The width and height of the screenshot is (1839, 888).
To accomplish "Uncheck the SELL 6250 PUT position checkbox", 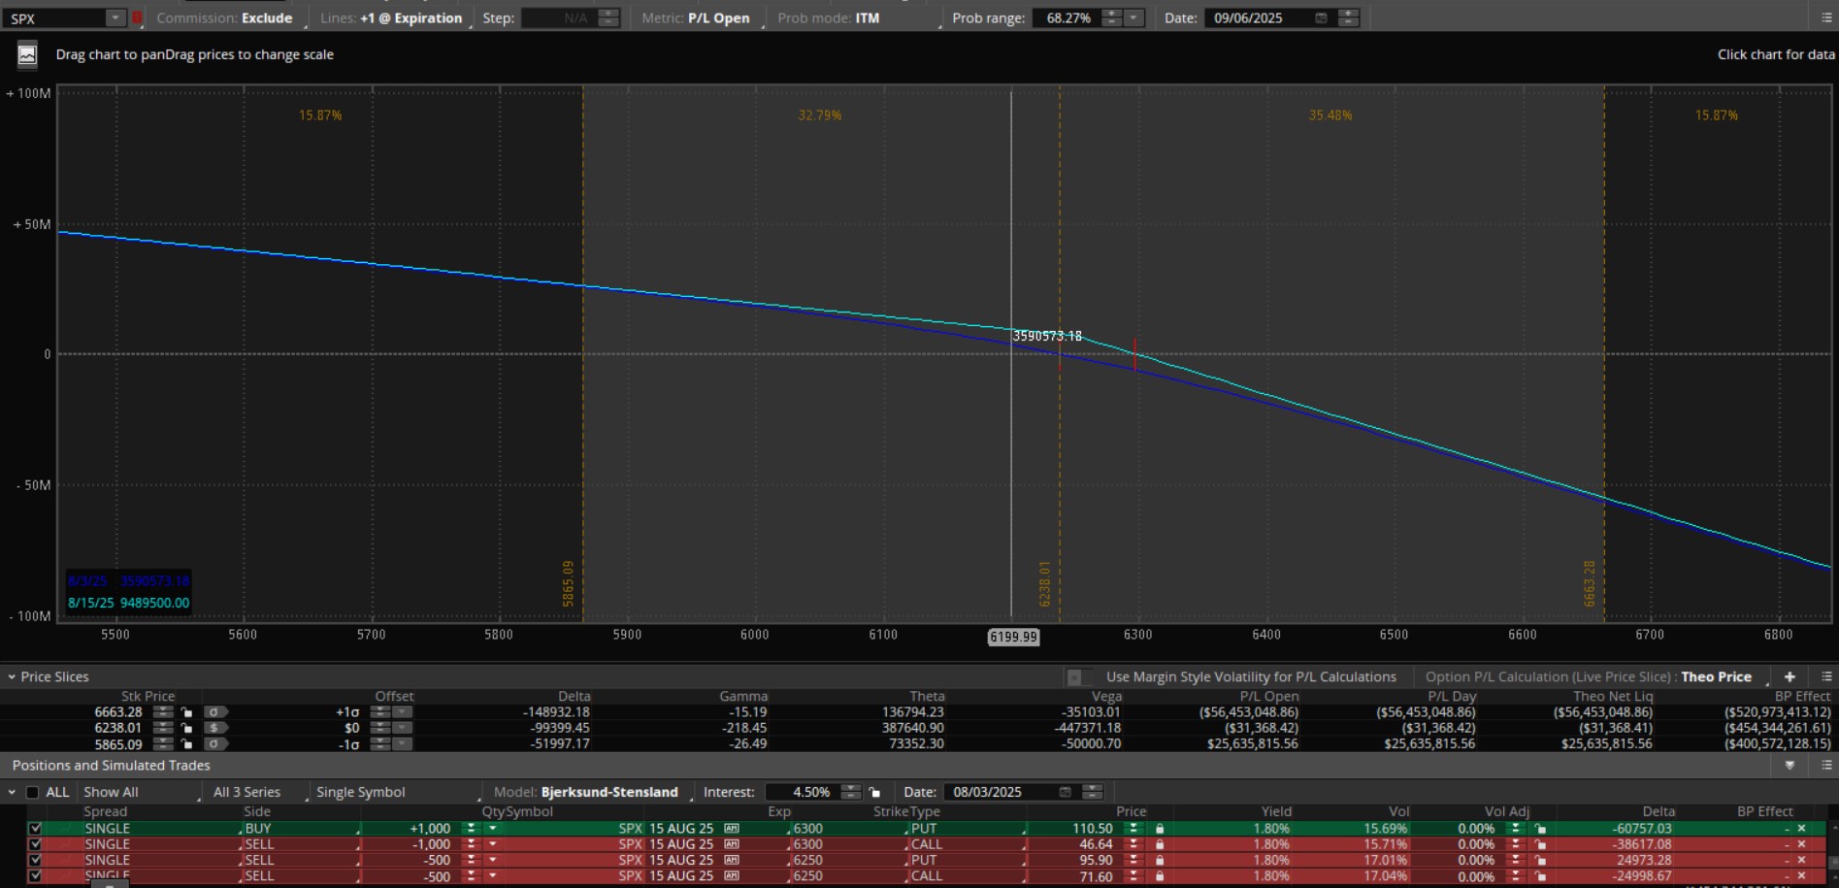I will point(35,860).
